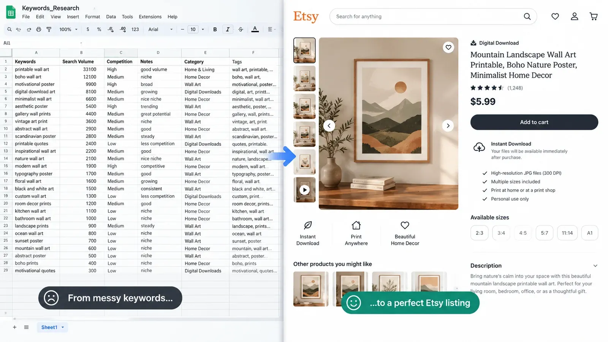
Task: Open the Etsy account profile icon
Action: click(x=574, y=16)
